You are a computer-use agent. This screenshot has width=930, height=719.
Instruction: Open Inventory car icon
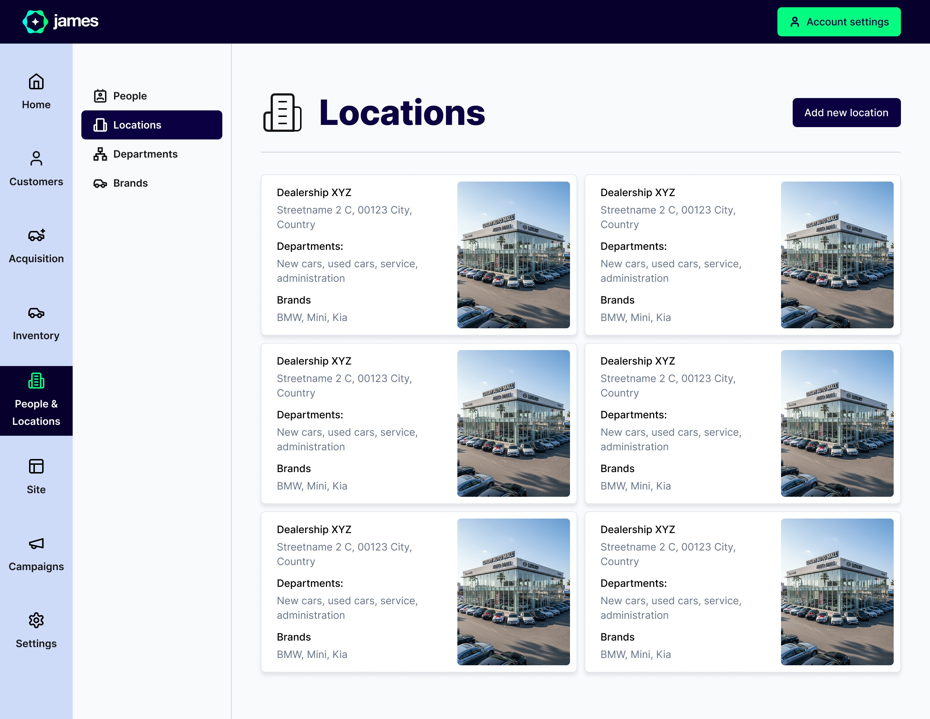pos(36,313)
